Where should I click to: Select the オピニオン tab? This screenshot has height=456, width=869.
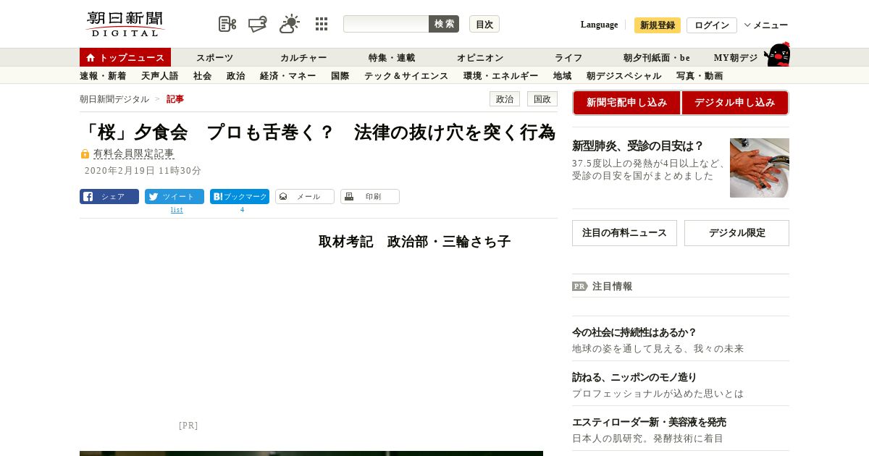click(x=480, y=58)
